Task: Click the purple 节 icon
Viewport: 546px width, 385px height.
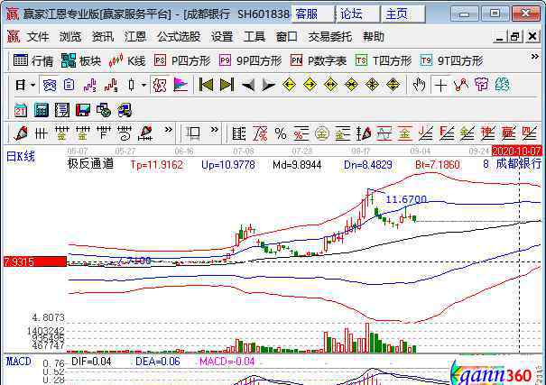Action: [482, 85]
